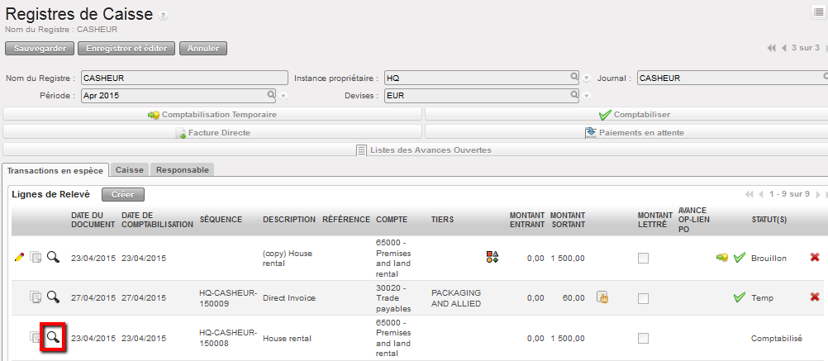828x361 pixels.
Task: Click the red delete X on Brouillon row
Action: click(x=815, y=258)
